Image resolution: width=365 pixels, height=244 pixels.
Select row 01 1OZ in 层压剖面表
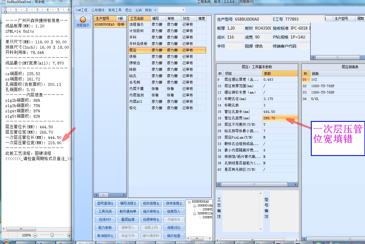click(333, 79)
